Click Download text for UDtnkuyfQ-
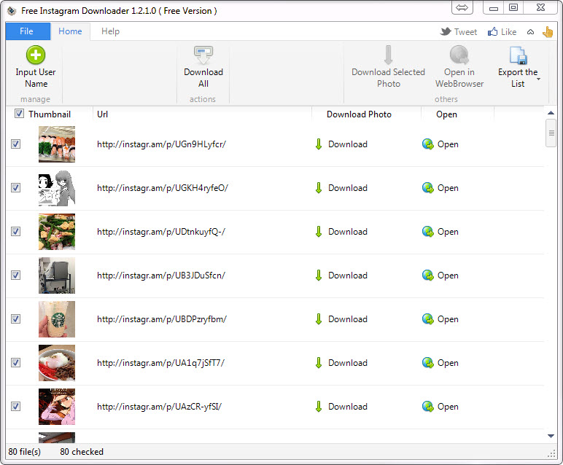 [348, 232]
